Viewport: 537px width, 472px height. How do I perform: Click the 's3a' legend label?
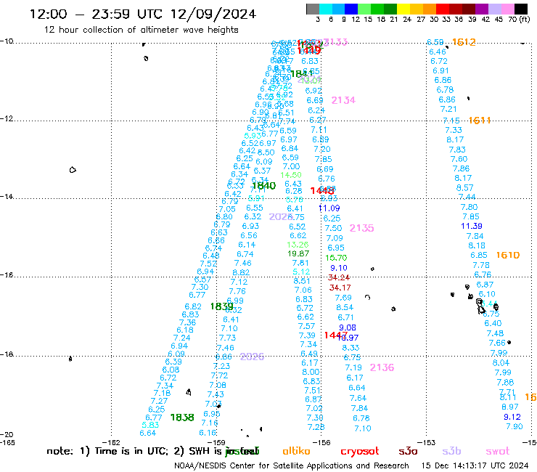(x=408, y=452)
